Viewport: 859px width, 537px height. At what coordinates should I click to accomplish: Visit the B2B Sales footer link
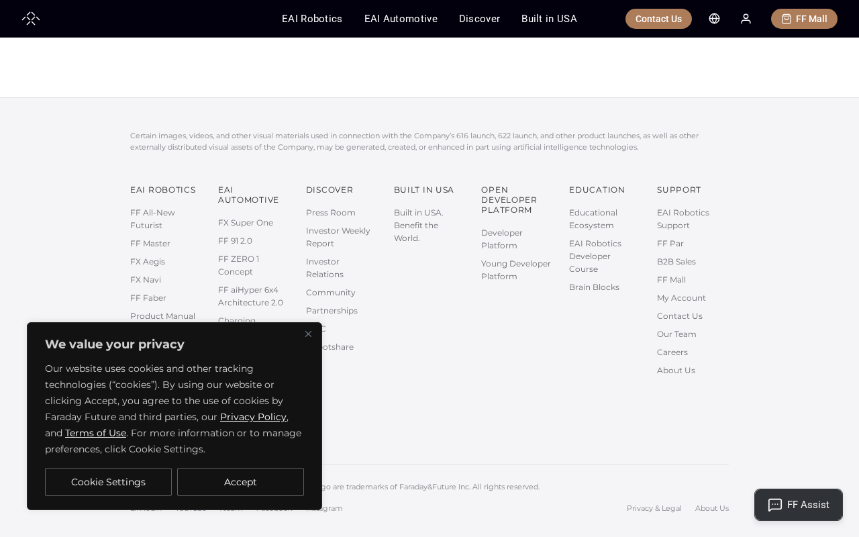[x=676, y=262]
